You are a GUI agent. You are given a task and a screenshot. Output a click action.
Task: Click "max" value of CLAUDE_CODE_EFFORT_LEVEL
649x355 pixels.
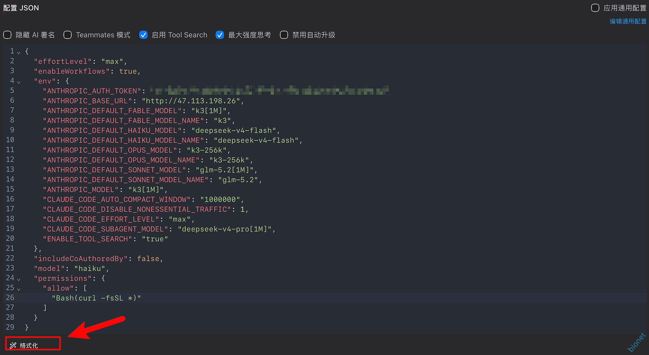(x=180, y=219)
